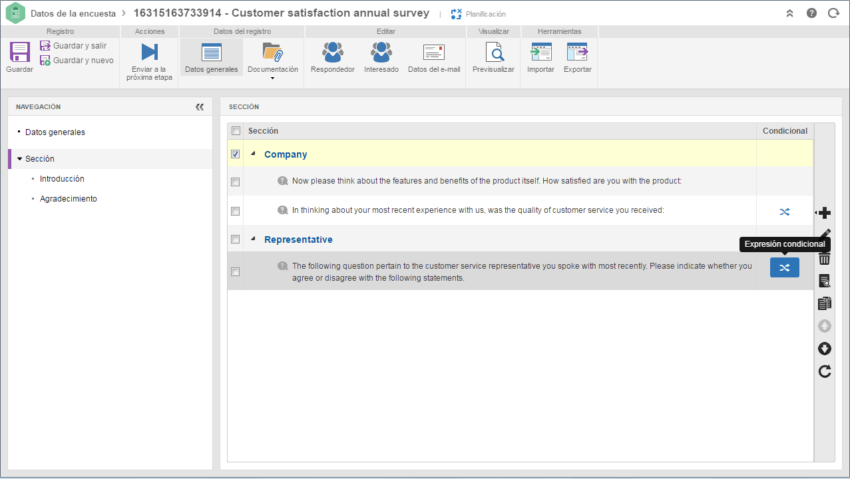Click the conditional icon for the service quality question
This screenshot has height=479, width=850.
tap(785, 212)
